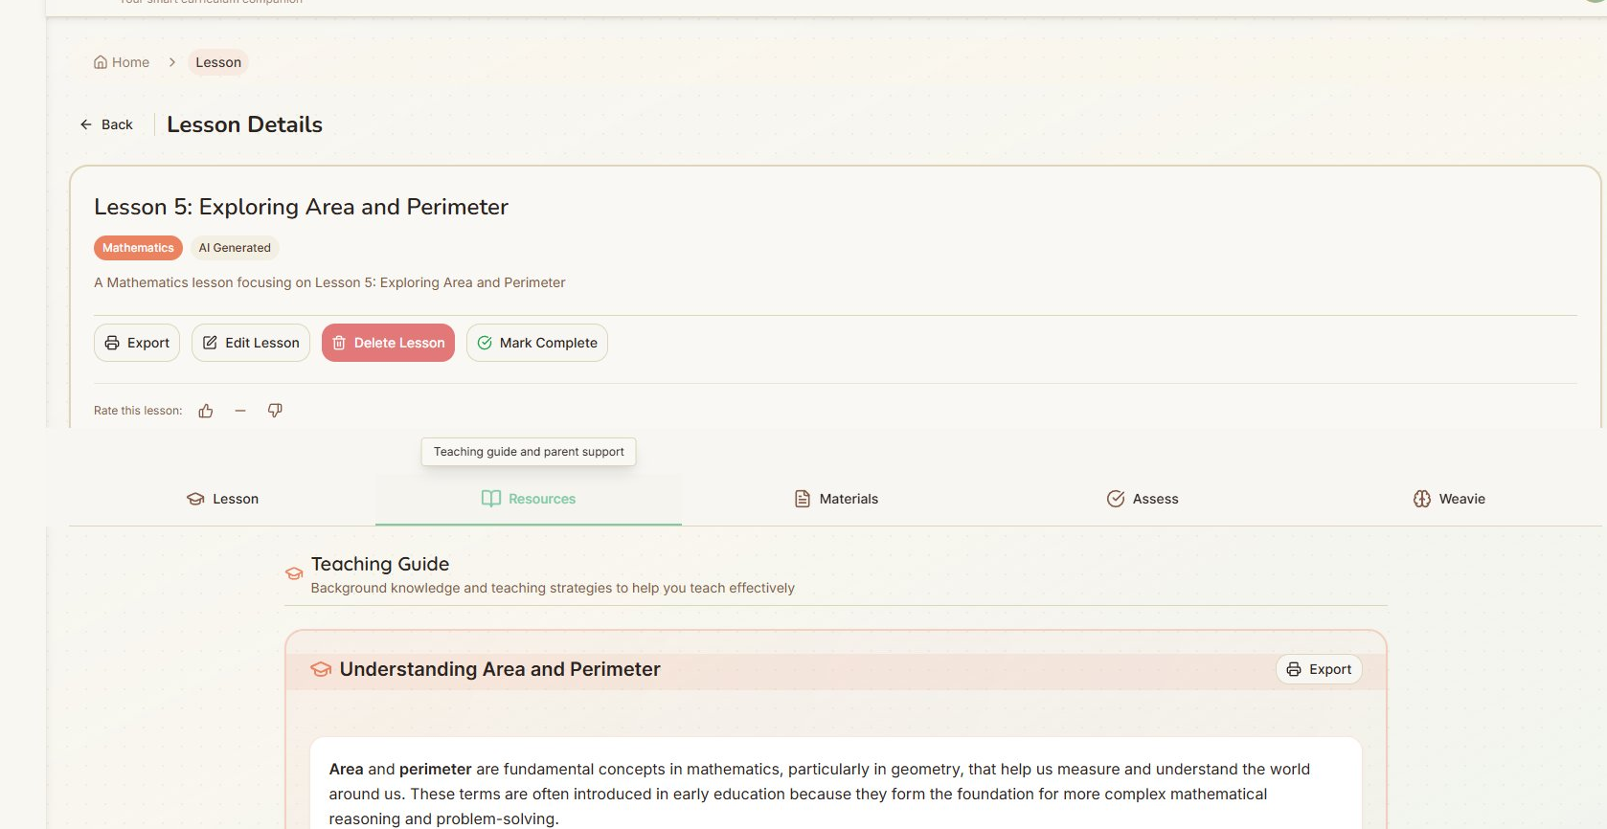Mark the lesson as complete

537,343
